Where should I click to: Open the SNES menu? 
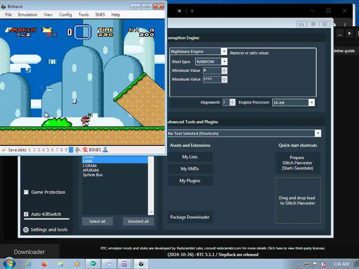(100, 15)
